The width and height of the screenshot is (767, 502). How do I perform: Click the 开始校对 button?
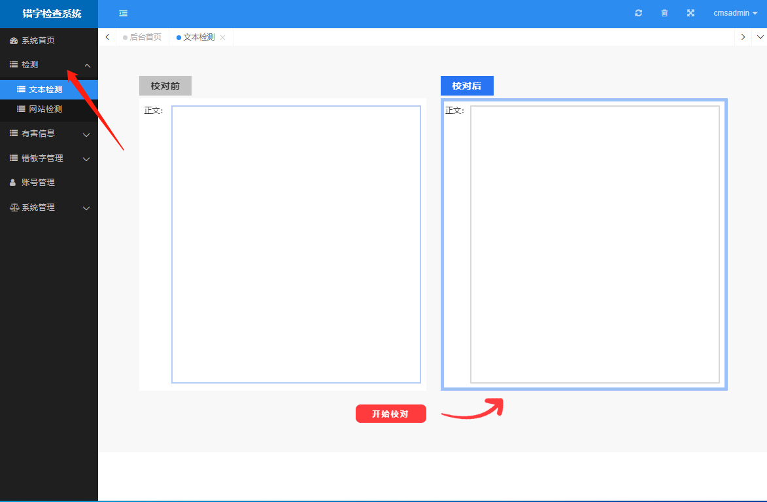(390, 414)
